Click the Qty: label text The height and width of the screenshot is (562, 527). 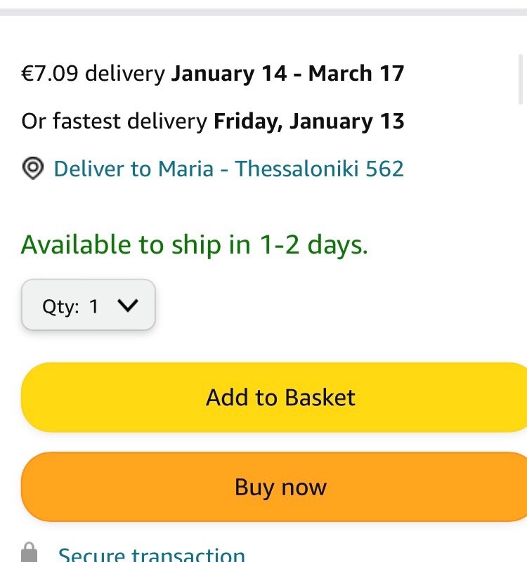coord(60,307)
